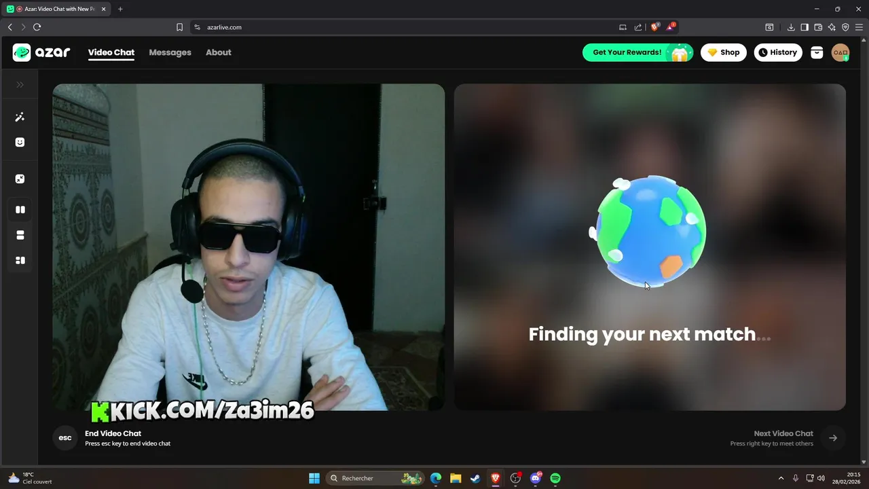Open tab search icon in toolbar
869x489 pixels.
pyautogui.click(x=769, y=27)
